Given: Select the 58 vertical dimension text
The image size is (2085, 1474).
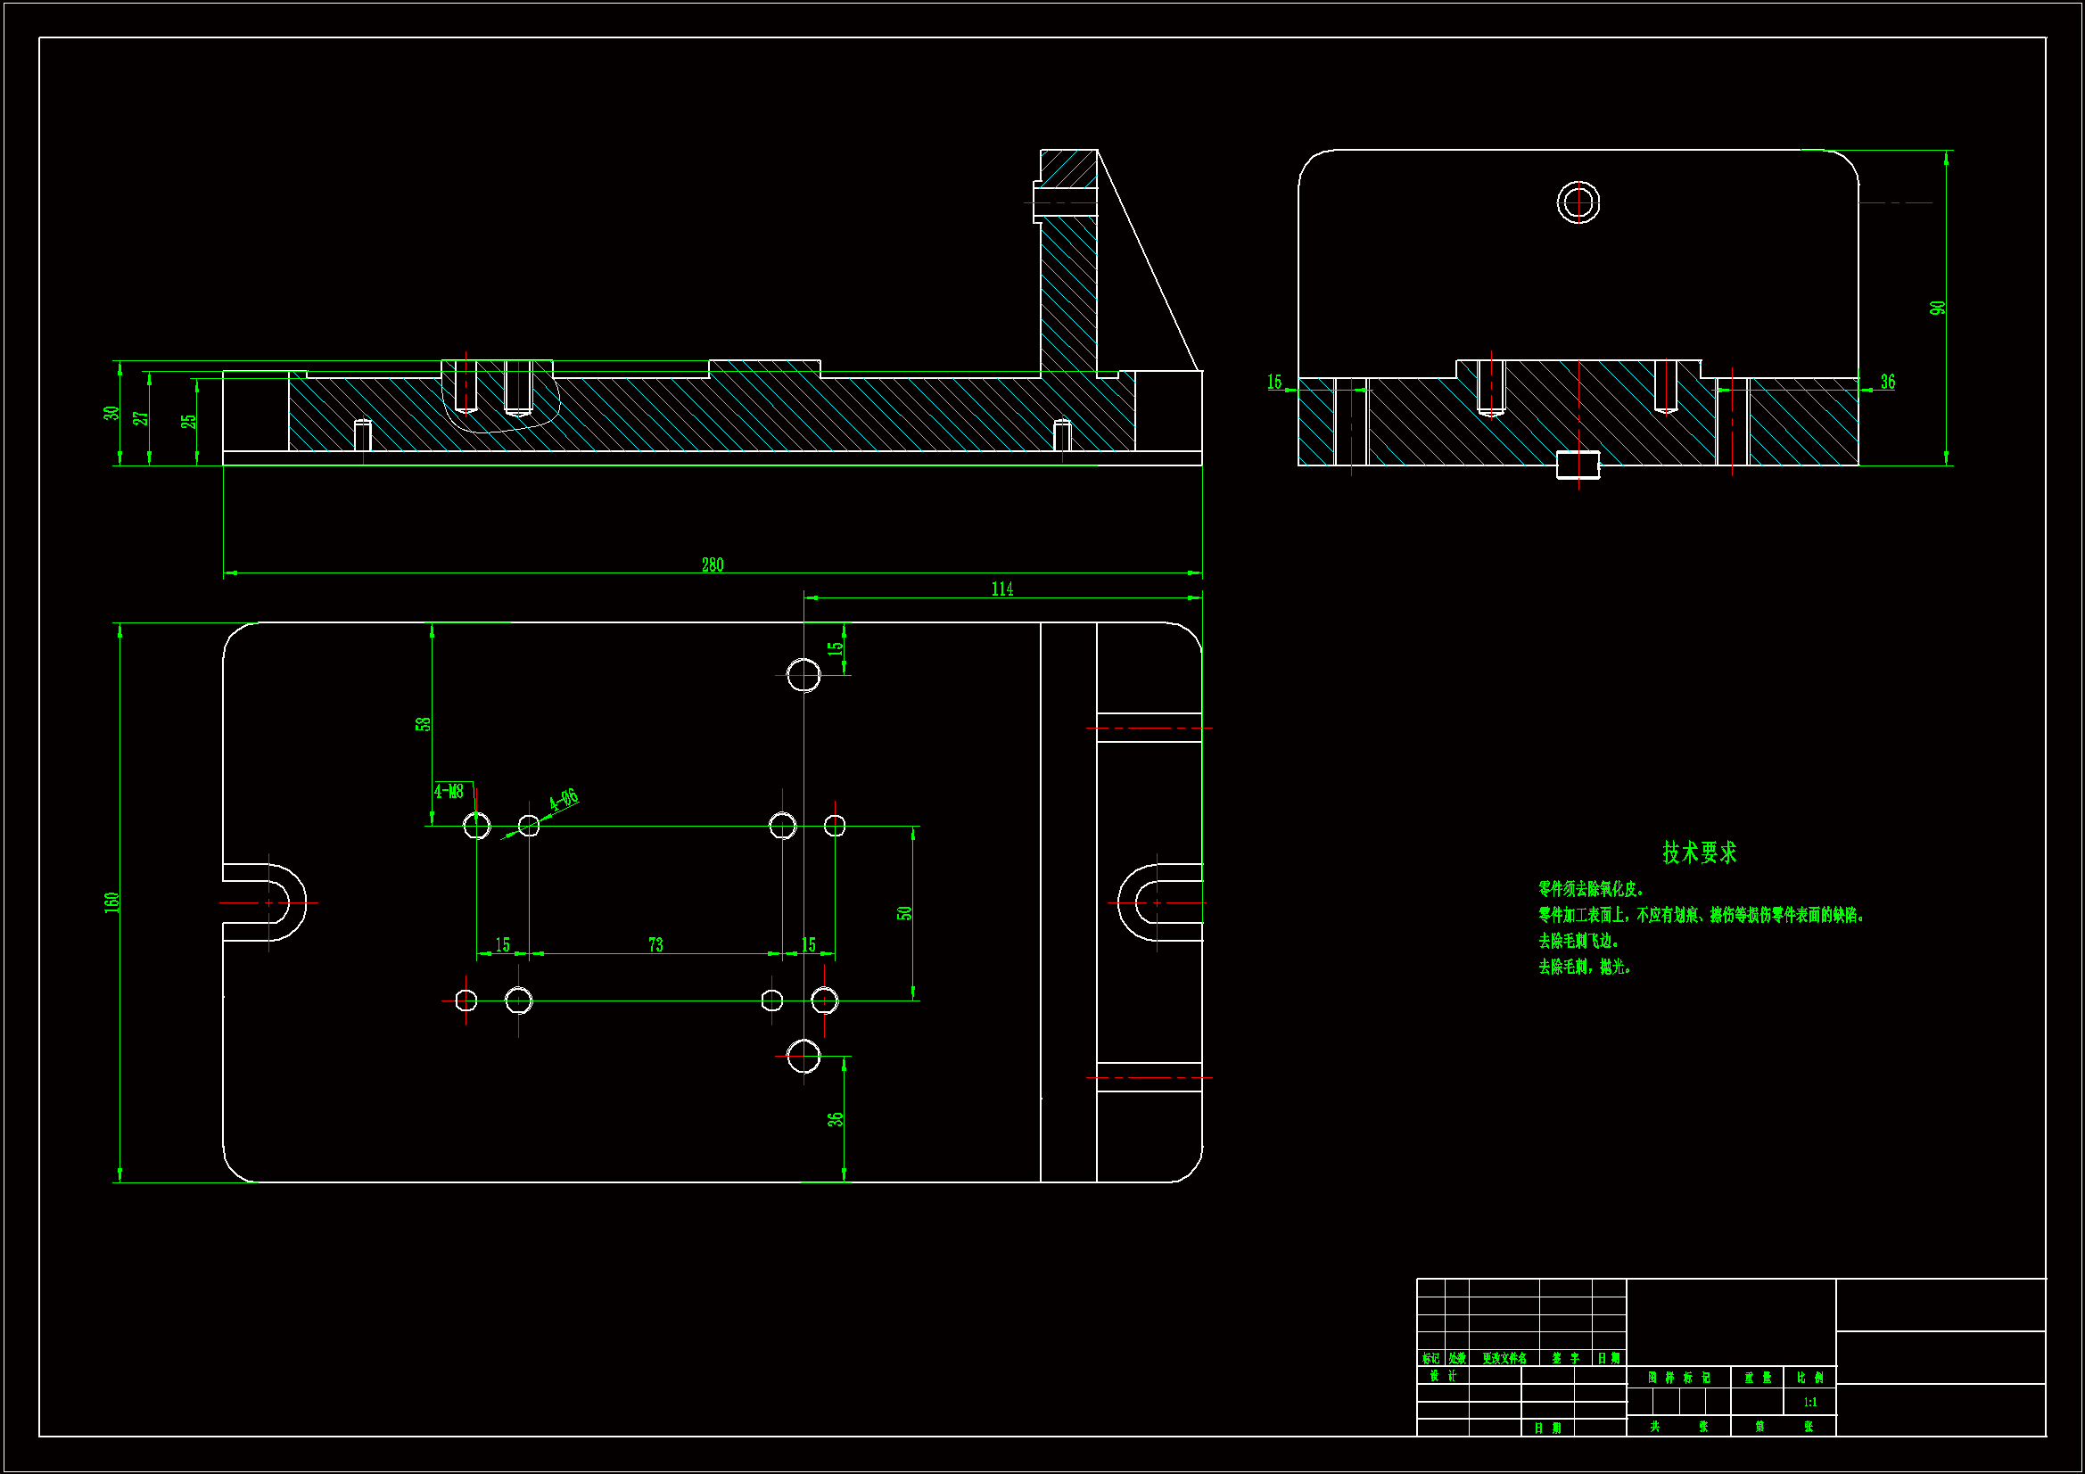Looking at the screenshot, I should [423, 724].
